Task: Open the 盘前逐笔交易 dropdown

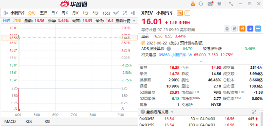Action: tap(172, 112)
